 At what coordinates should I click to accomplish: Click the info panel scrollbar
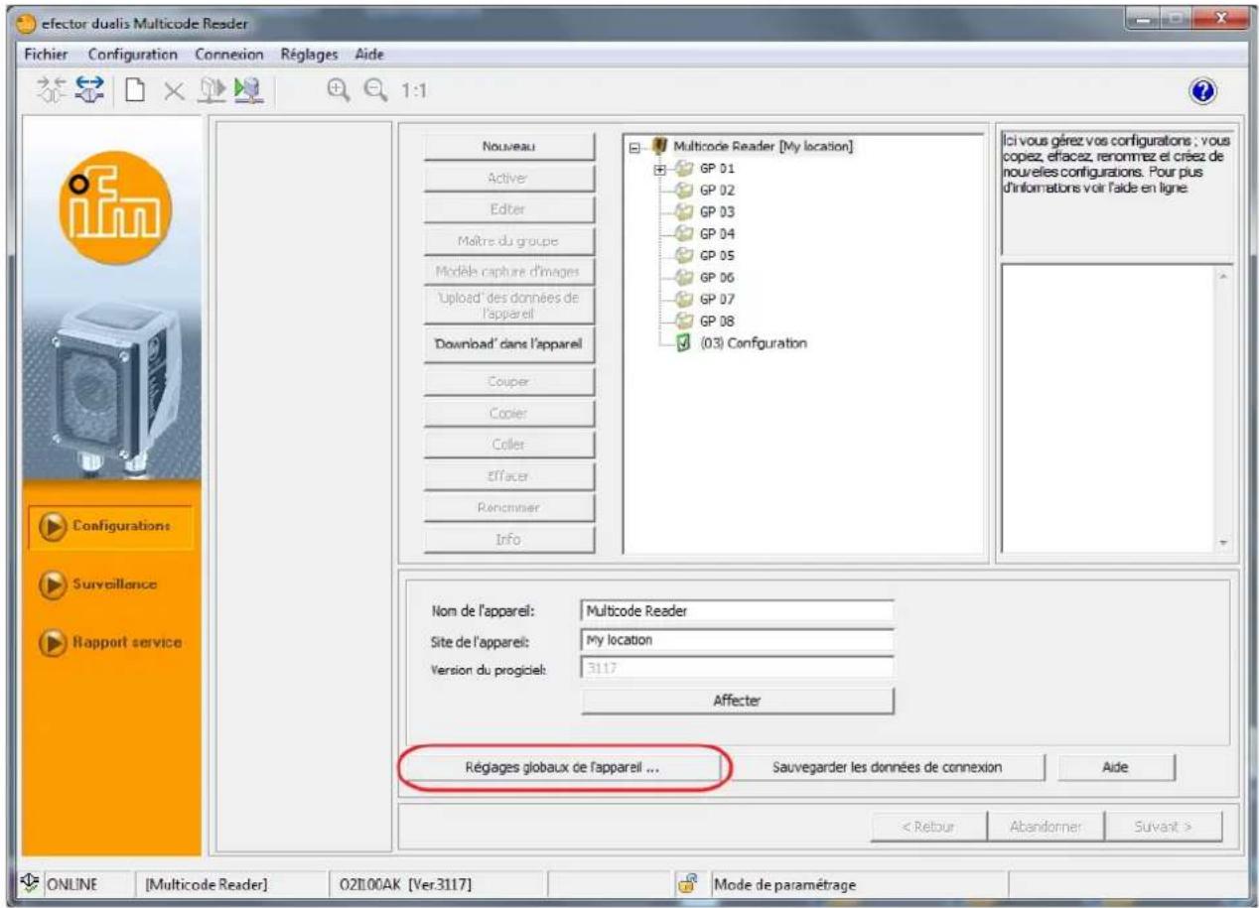tap(1222, 408)
